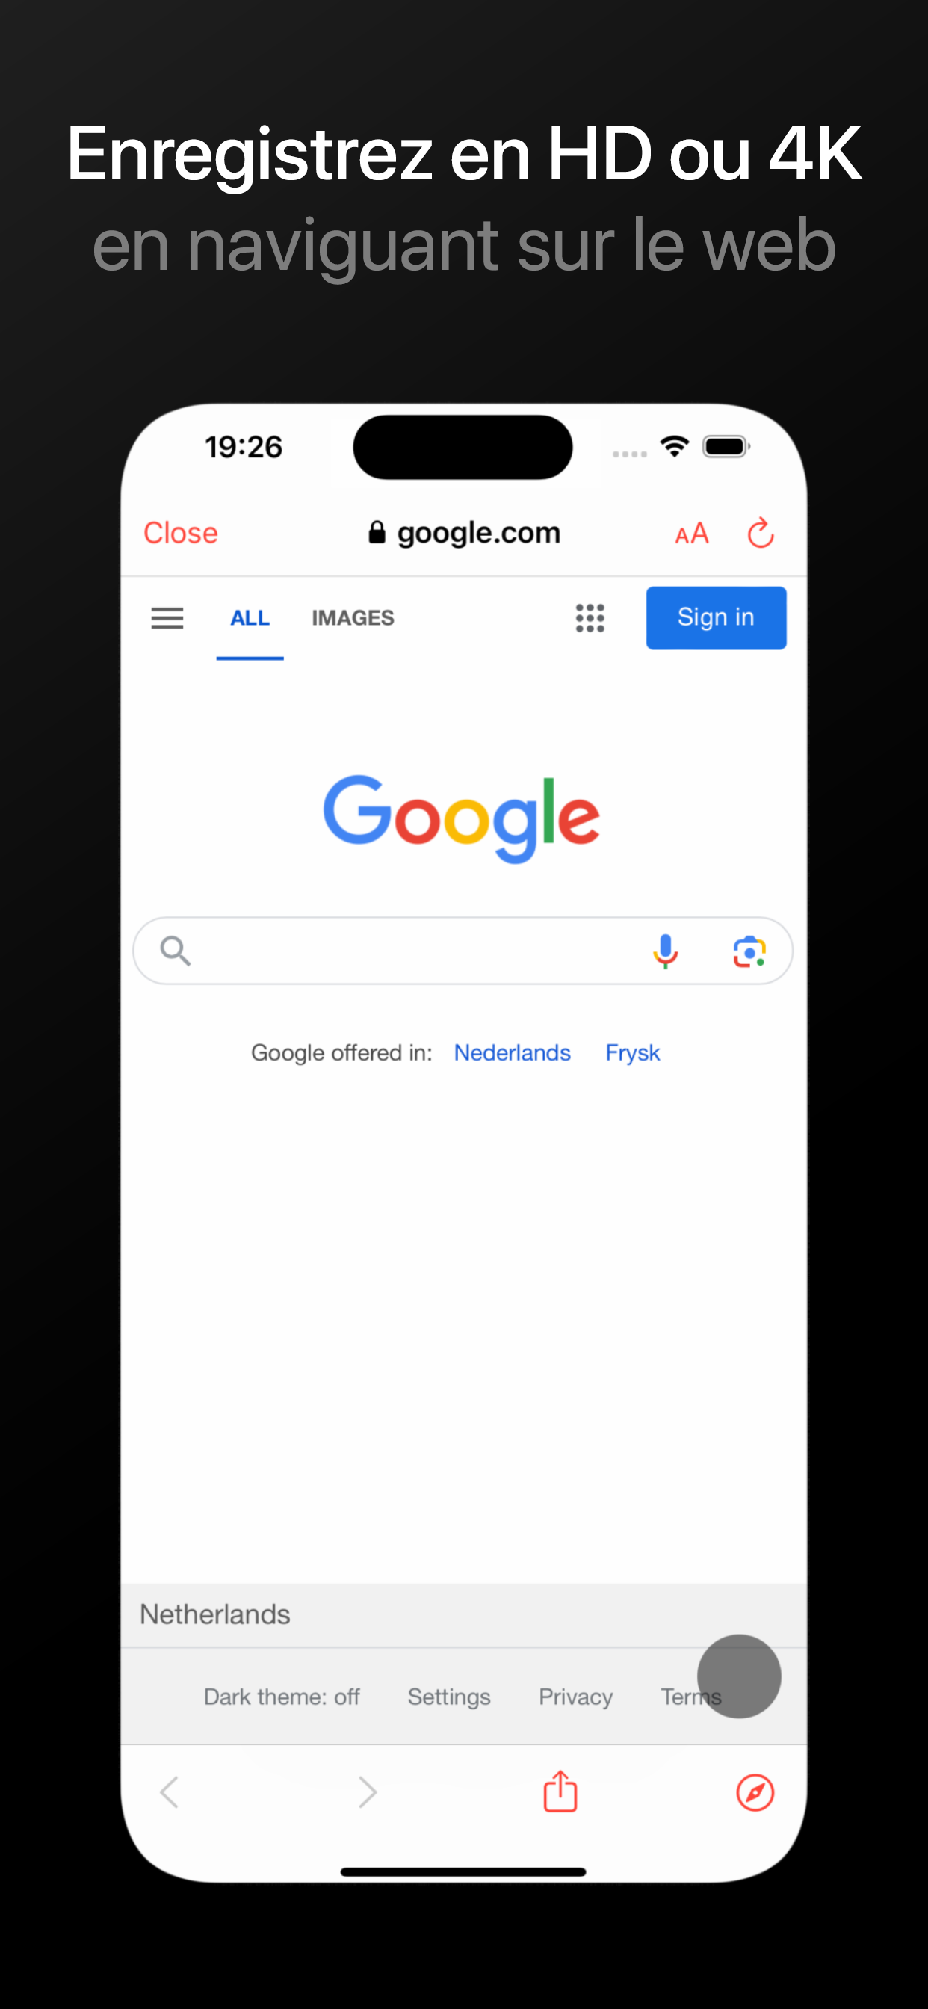Viewport: 928px width, 2009px height.
Task: Open the share sheet icon
Action: [x=560, y=1792]
